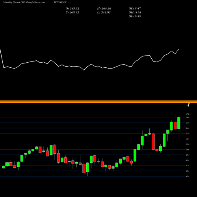Click the 'OC: 8.47' reading
Image resolution: width=197 pixels, height=197 pixels.
point(135,9)
